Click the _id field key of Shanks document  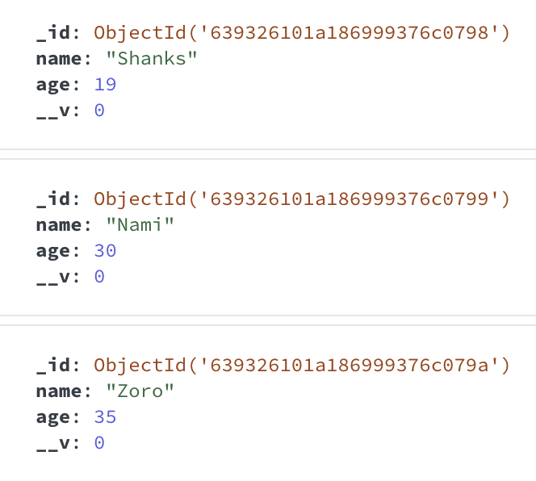pyautogui.click(x=53, y=34)
